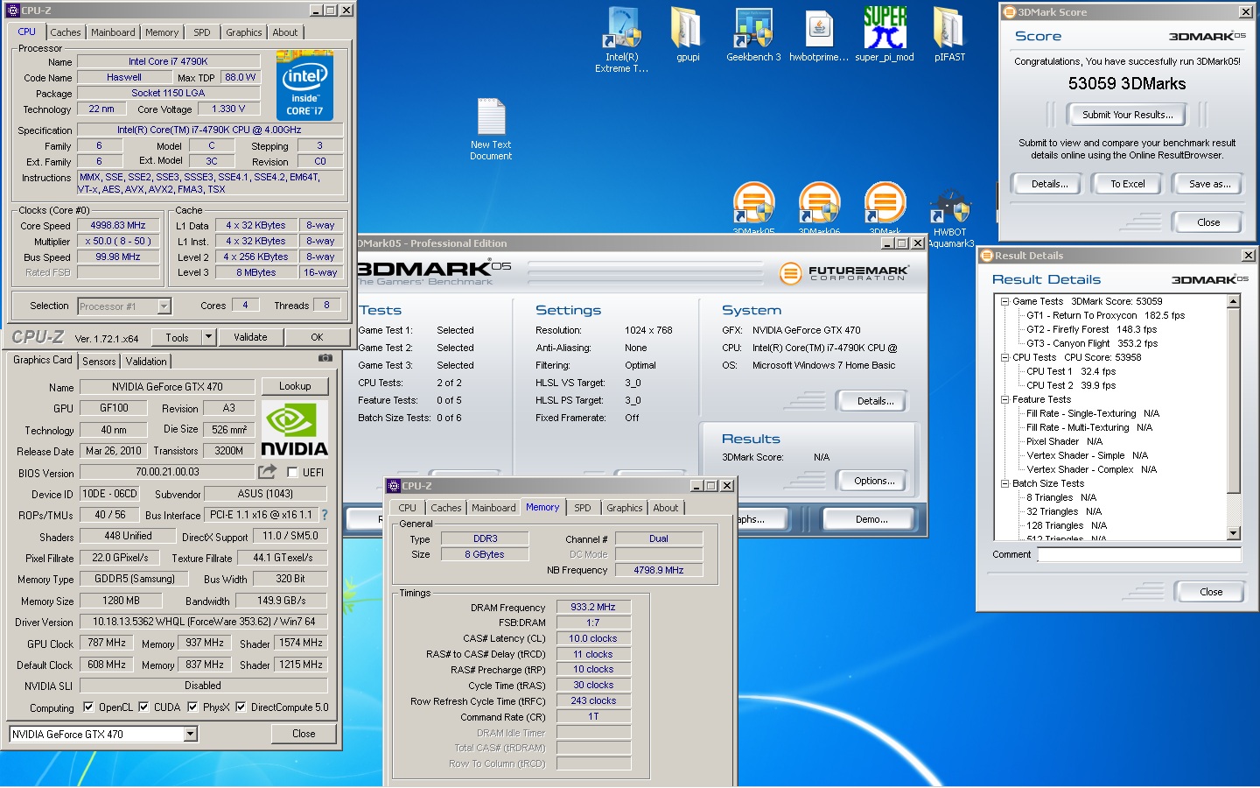Click Result Details window title icon
Screen dimensions: 1260x788
tap(986, 256)
